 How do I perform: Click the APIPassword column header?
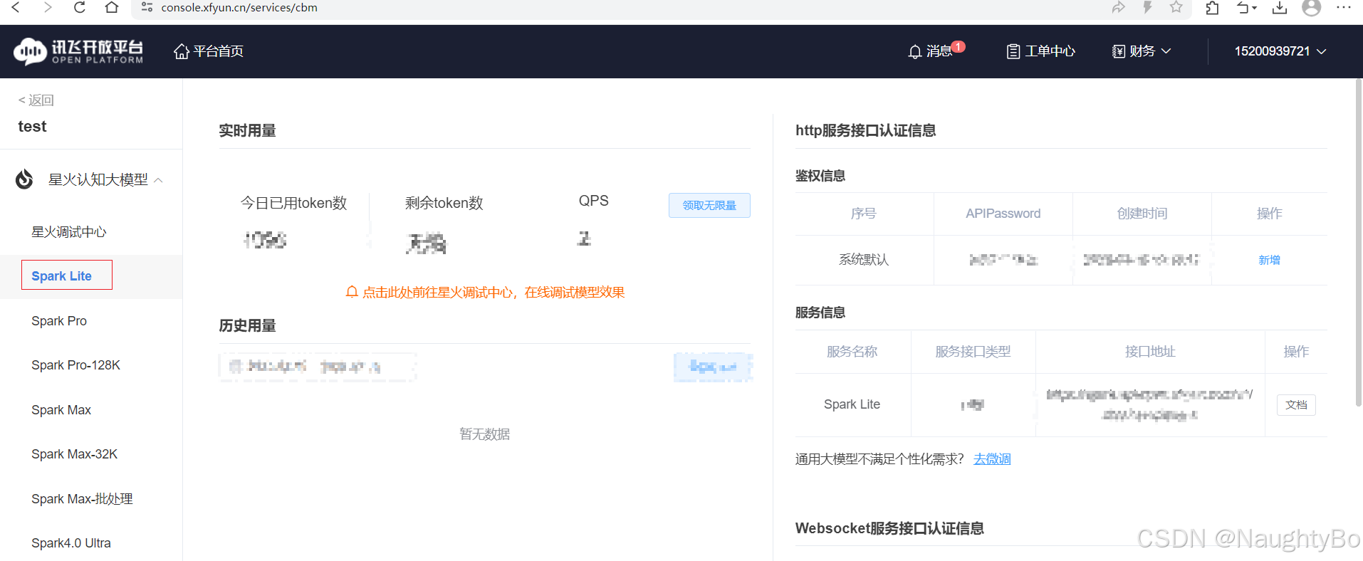click(1003, 214)
